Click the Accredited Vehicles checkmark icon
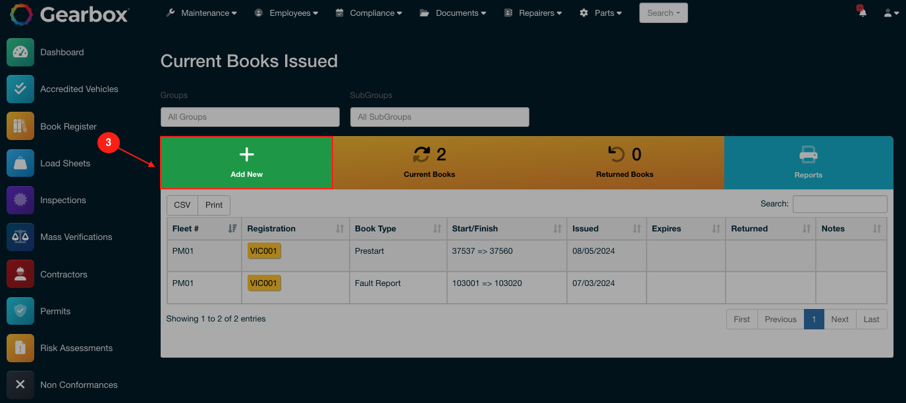 point(20,89)
